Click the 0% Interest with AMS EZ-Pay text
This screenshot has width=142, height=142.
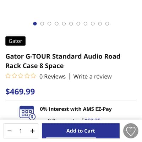tap(76, 109)
